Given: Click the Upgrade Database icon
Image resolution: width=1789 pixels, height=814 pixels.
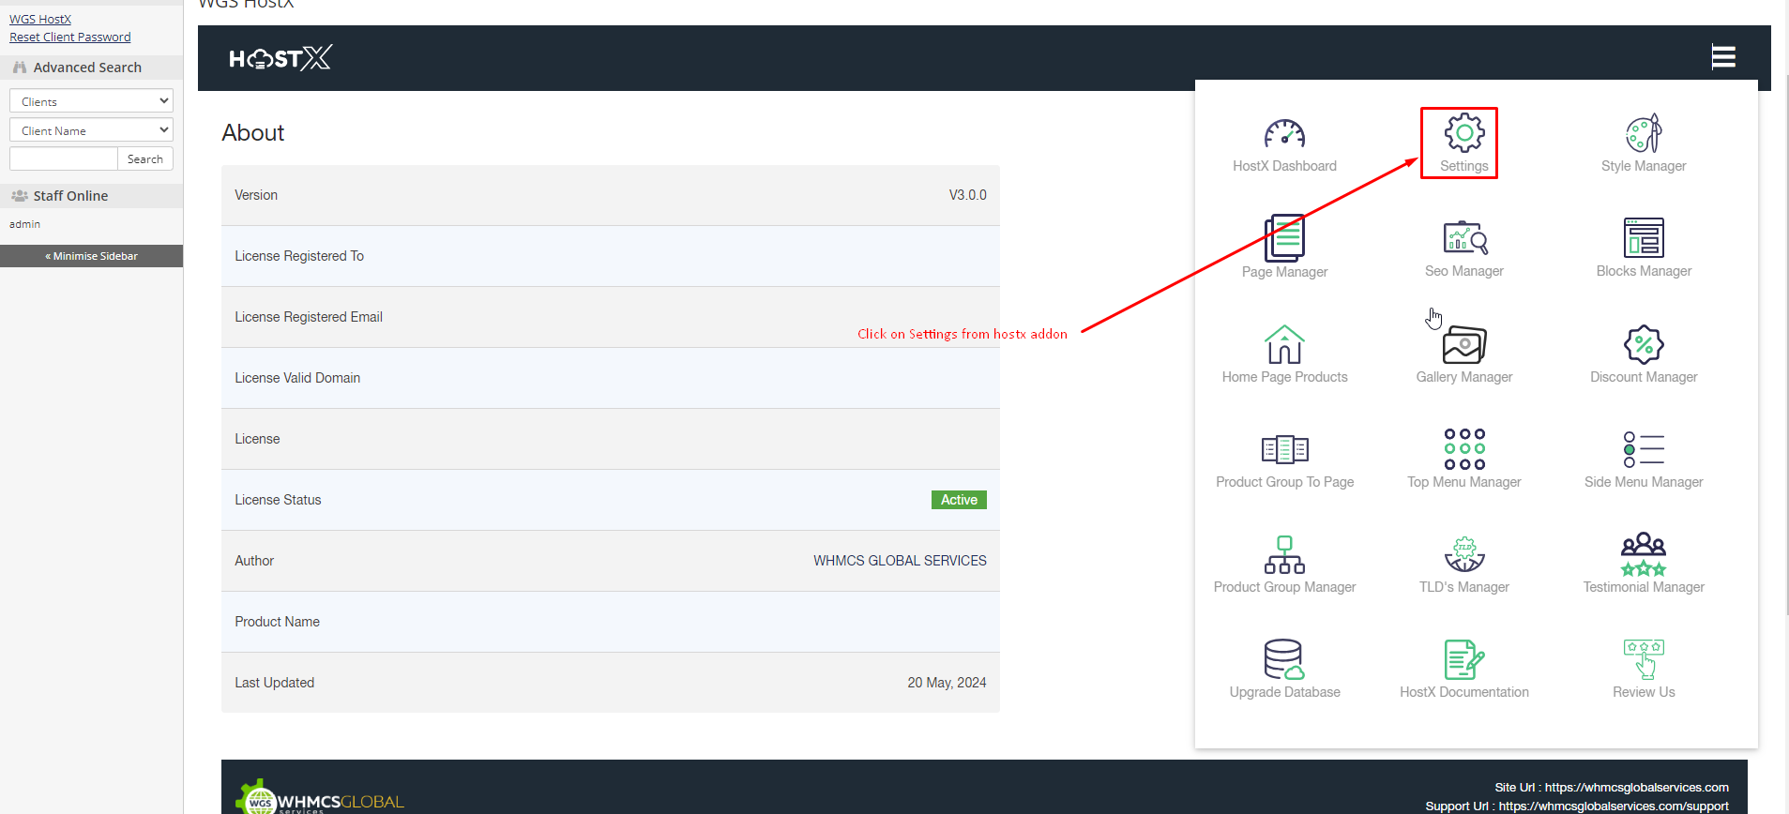Looking at the screenshot, I should point(1284,659).
